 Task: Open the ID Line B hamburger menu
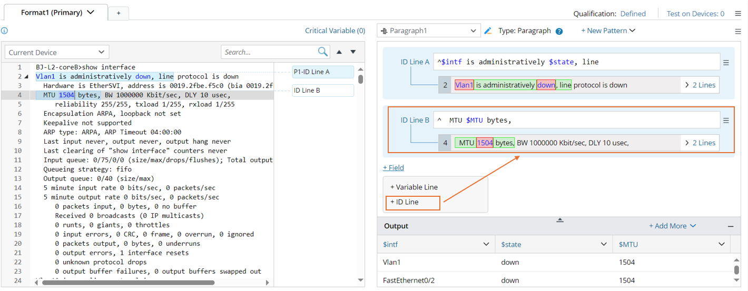coord(726,121)
